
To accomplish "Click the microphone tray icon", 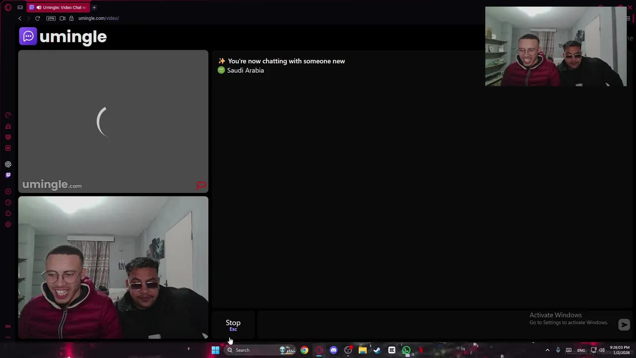I will 558,350.
